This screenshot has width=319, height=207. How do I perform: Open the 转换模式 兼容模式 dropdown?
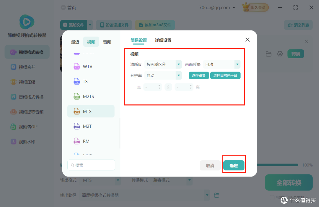[x=171, y=180]
